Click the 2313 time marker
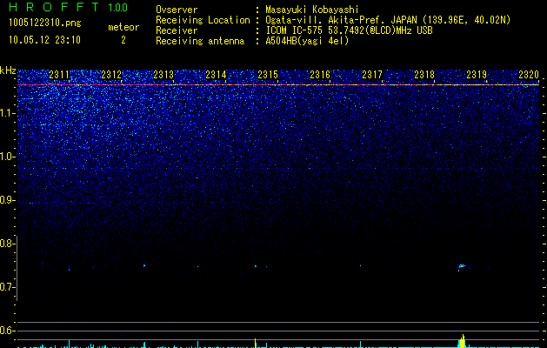The height and width of the screenshot is (348, 547). (x=163, y=75)
